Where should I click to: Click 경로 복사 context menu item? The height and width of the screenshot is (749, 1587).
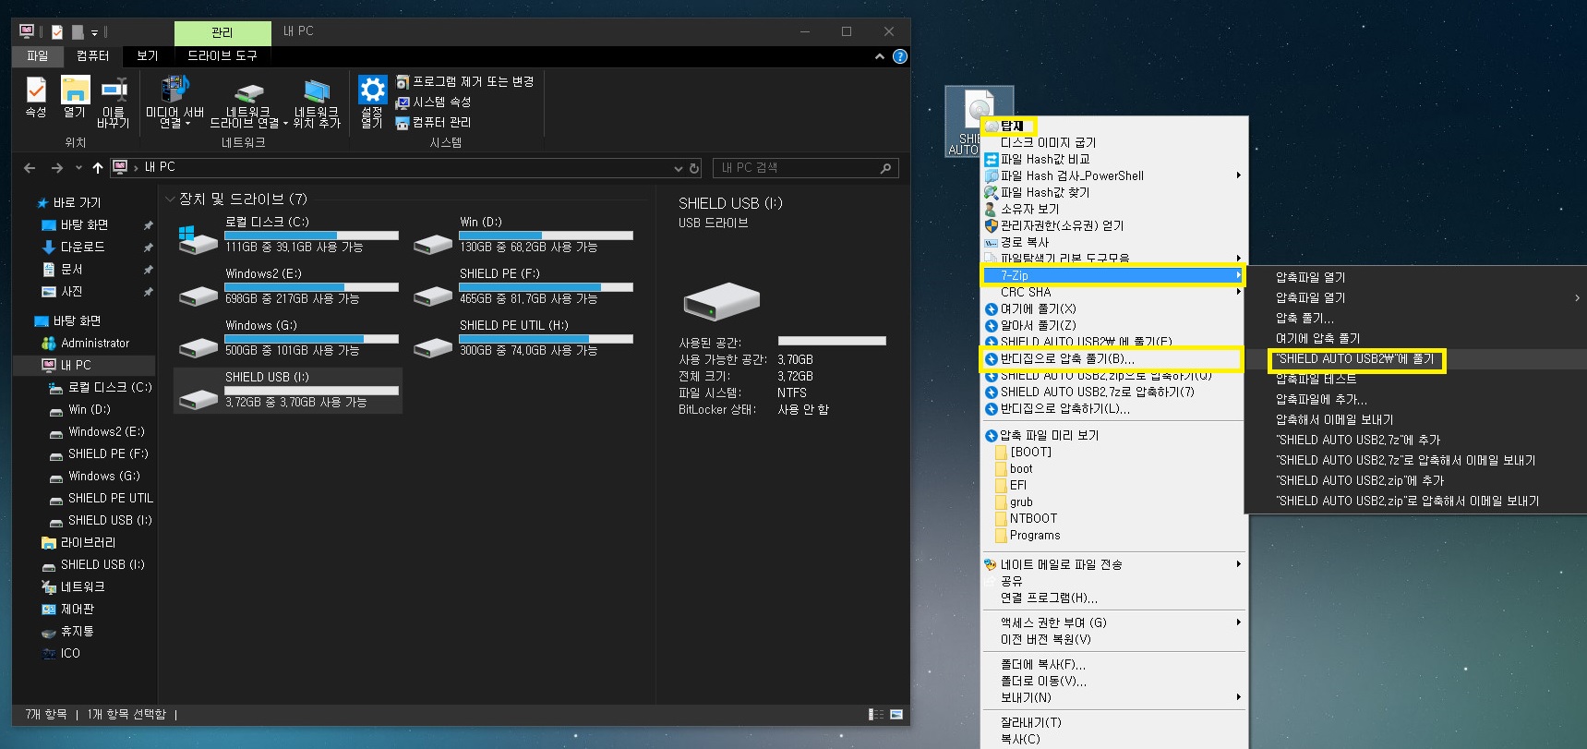pyautogui.click(x=1025, y=242)
